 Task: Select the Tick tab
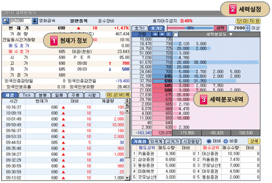click(26, 95)
